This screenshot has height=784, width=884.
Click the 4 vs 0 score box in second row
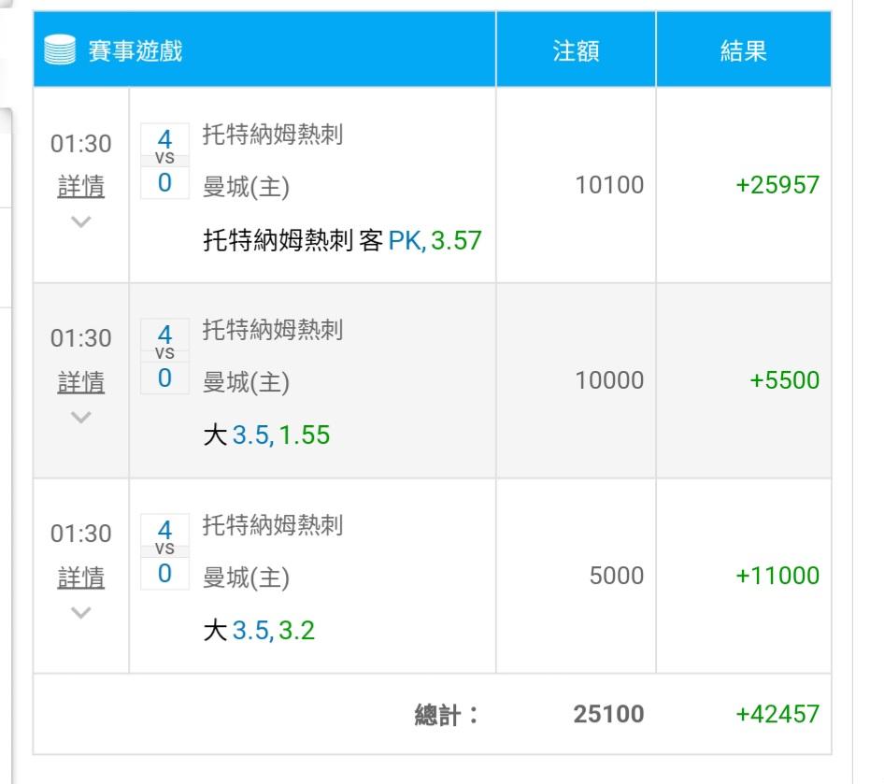[164, 357]
